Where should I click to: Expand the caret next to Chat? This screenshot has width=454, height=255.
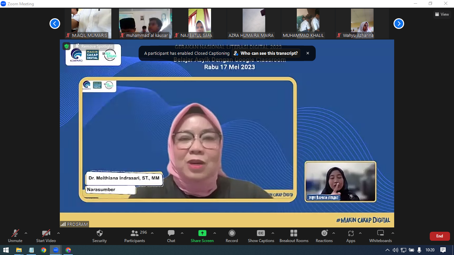tap(182, 233)
